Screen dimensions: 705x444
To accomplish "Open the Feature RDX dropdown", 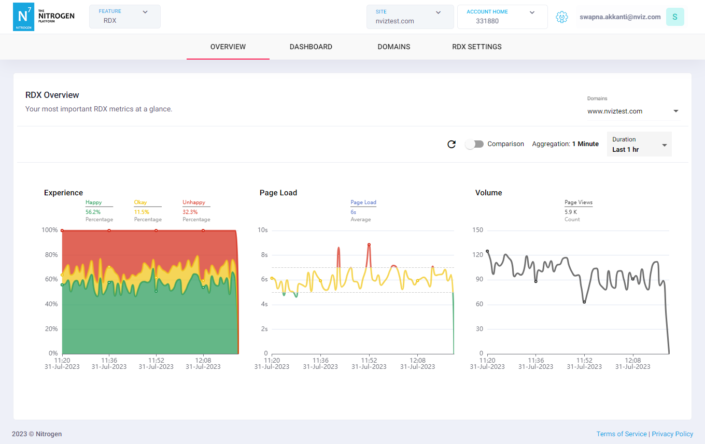I will tap(124, 17).
